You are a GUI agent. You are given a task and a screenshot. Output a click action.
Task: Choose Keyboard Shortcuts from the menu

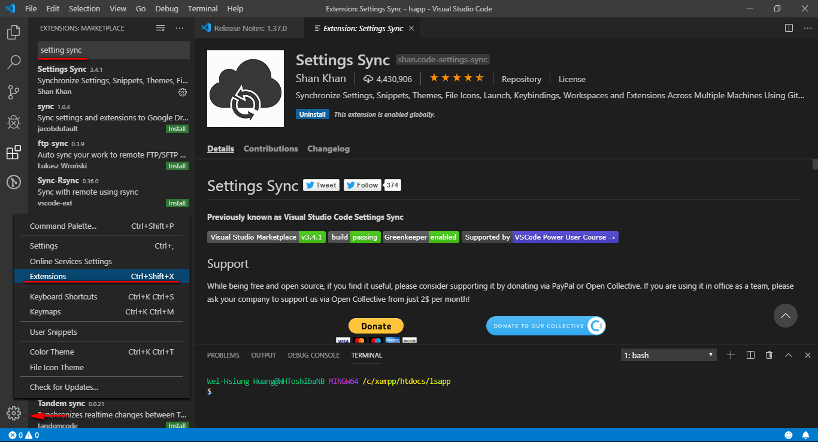tap(63, 296)
